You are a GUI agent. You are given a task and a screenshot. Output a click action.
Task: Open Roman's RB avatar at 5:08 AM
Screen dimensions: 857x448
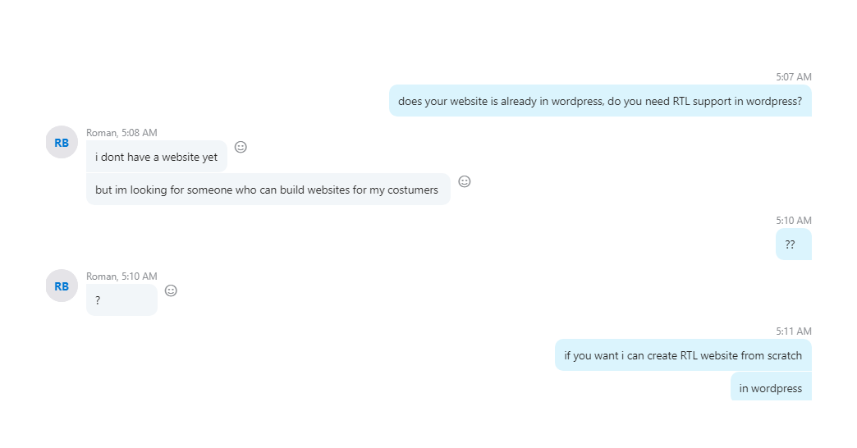click(x=62, y=142)
